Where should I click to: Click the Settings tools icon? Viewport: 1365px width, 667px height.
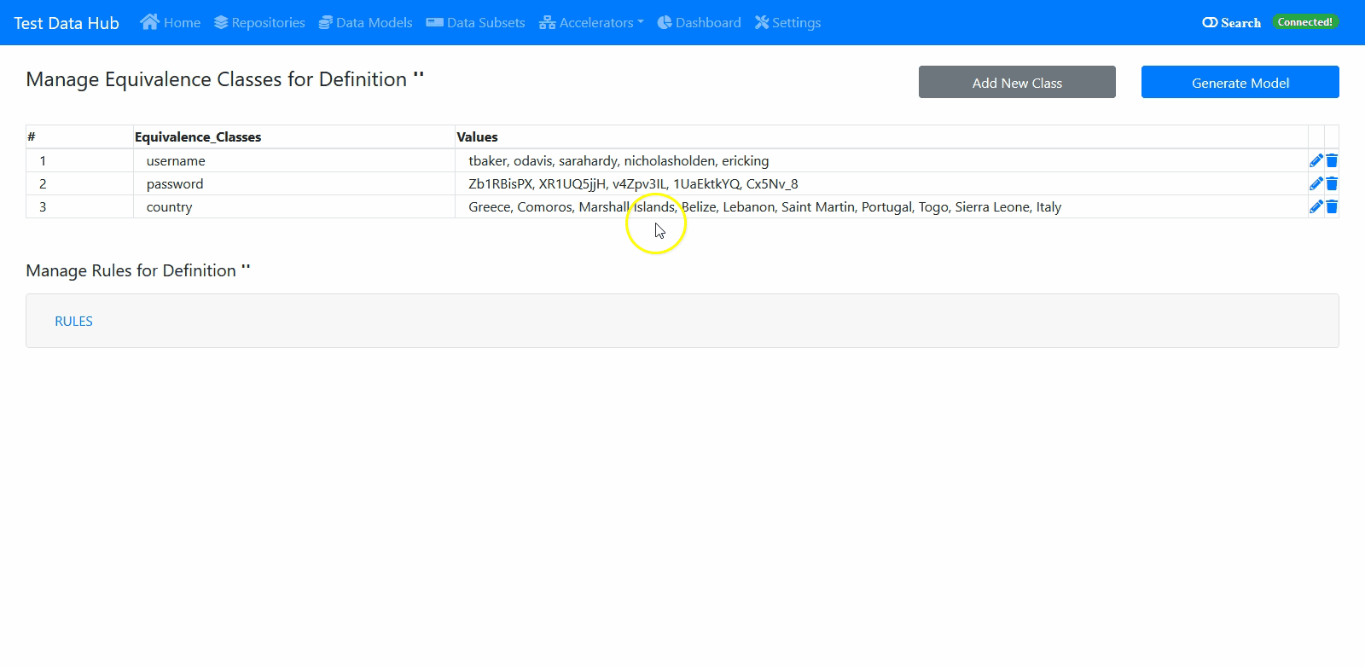[x=762, y=22]
